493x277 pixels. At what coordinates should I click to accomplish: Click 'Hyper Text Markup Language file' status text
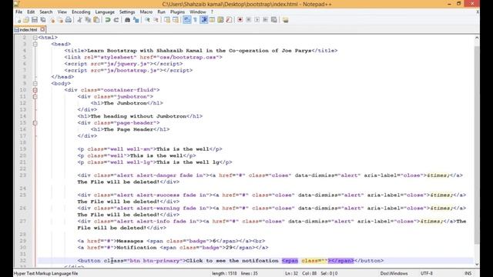coord(45,273)
